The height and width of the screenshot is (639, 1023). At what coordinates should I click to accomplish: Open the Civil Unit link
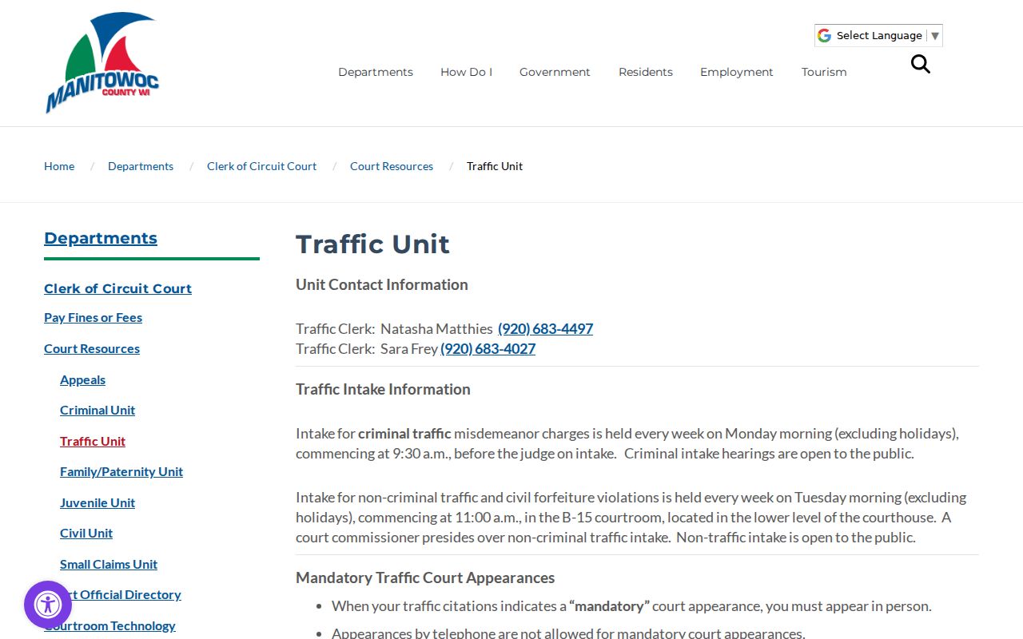coord(86,533)
